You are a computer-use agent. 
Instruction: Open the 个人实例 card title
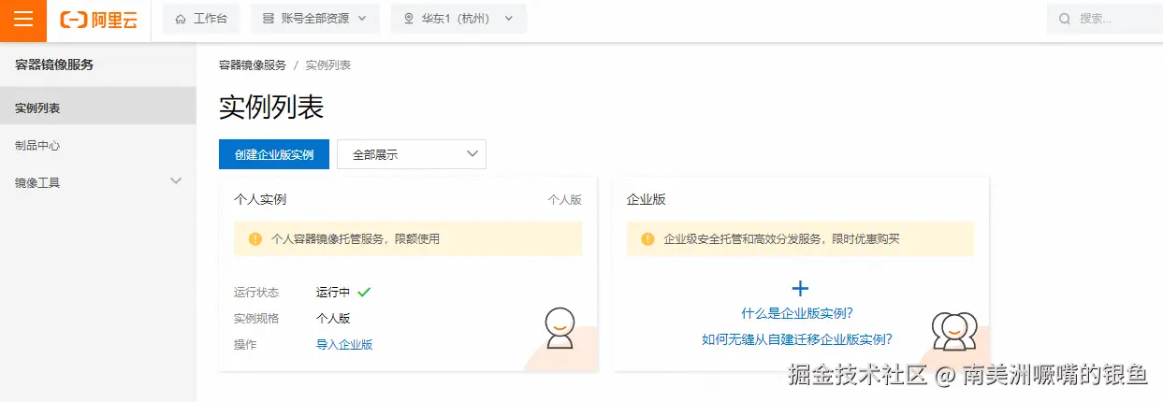tap(260, 200)
